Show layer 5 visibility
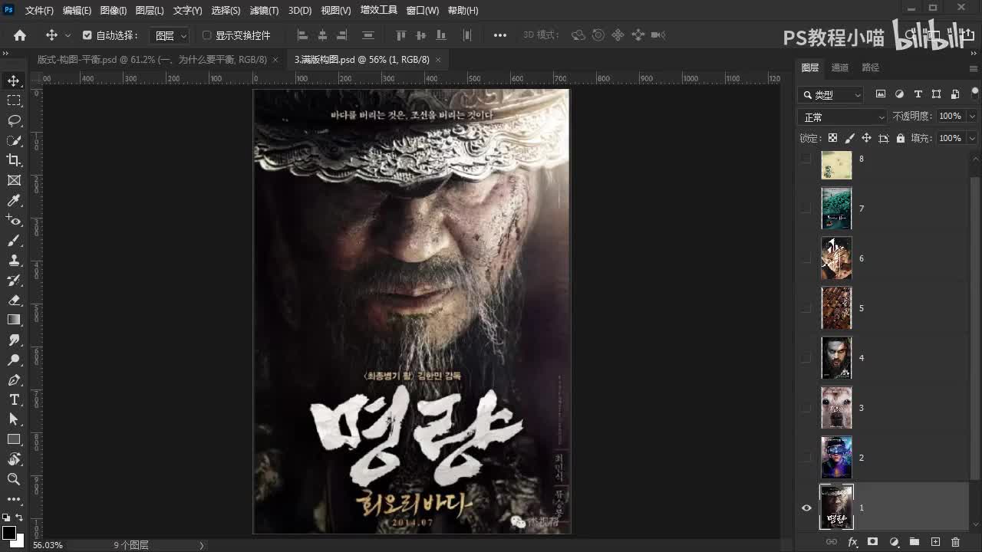The height and width of the screenshot is (552, 982). [806, 308]
